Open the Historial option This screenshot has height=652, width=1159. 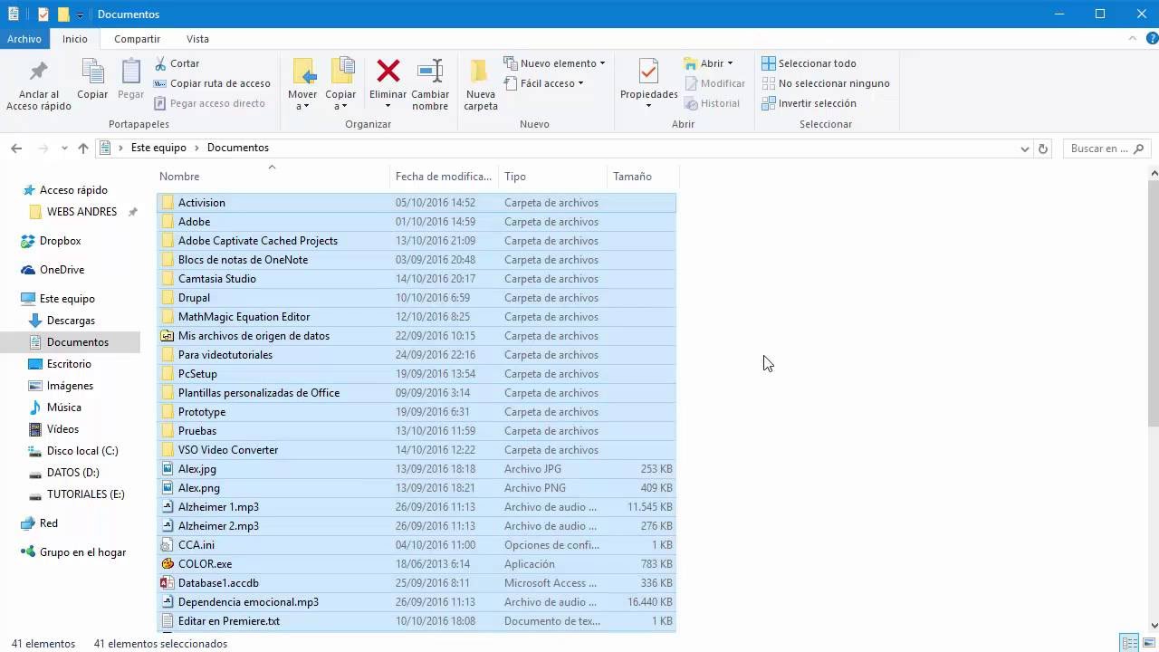coord(712,103)
